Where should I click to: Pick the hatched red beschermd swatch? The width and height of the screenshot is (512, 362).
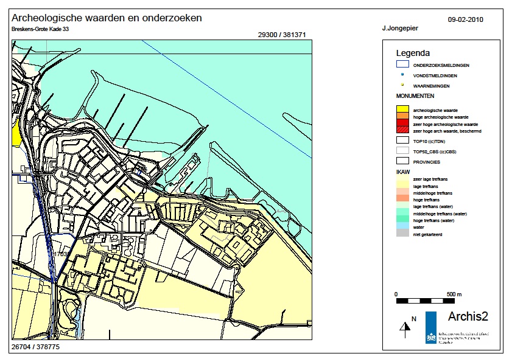(x=403, y=130)
